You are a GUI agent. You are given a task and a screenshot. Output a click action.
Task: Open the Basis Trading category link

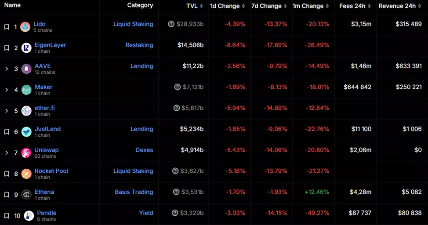(134, 192)
